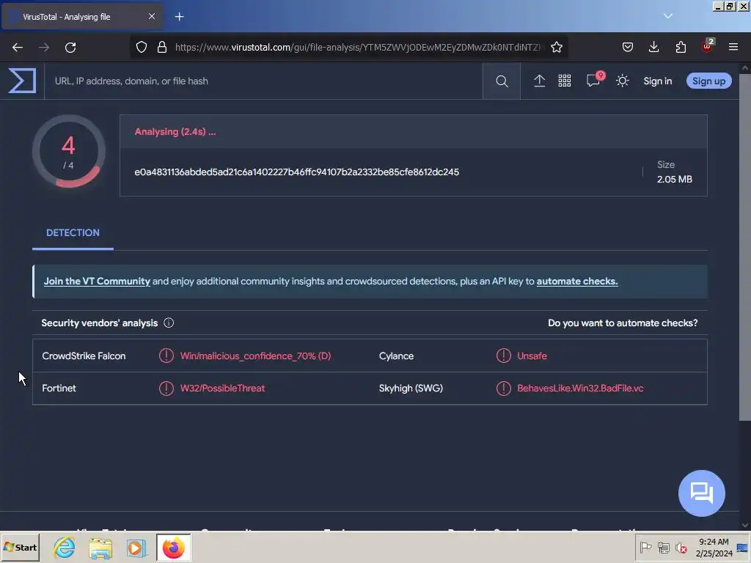Open Firefox downloads arrow icon
The width and height of the screenshot is (751, 563).
tap(653, 47)
